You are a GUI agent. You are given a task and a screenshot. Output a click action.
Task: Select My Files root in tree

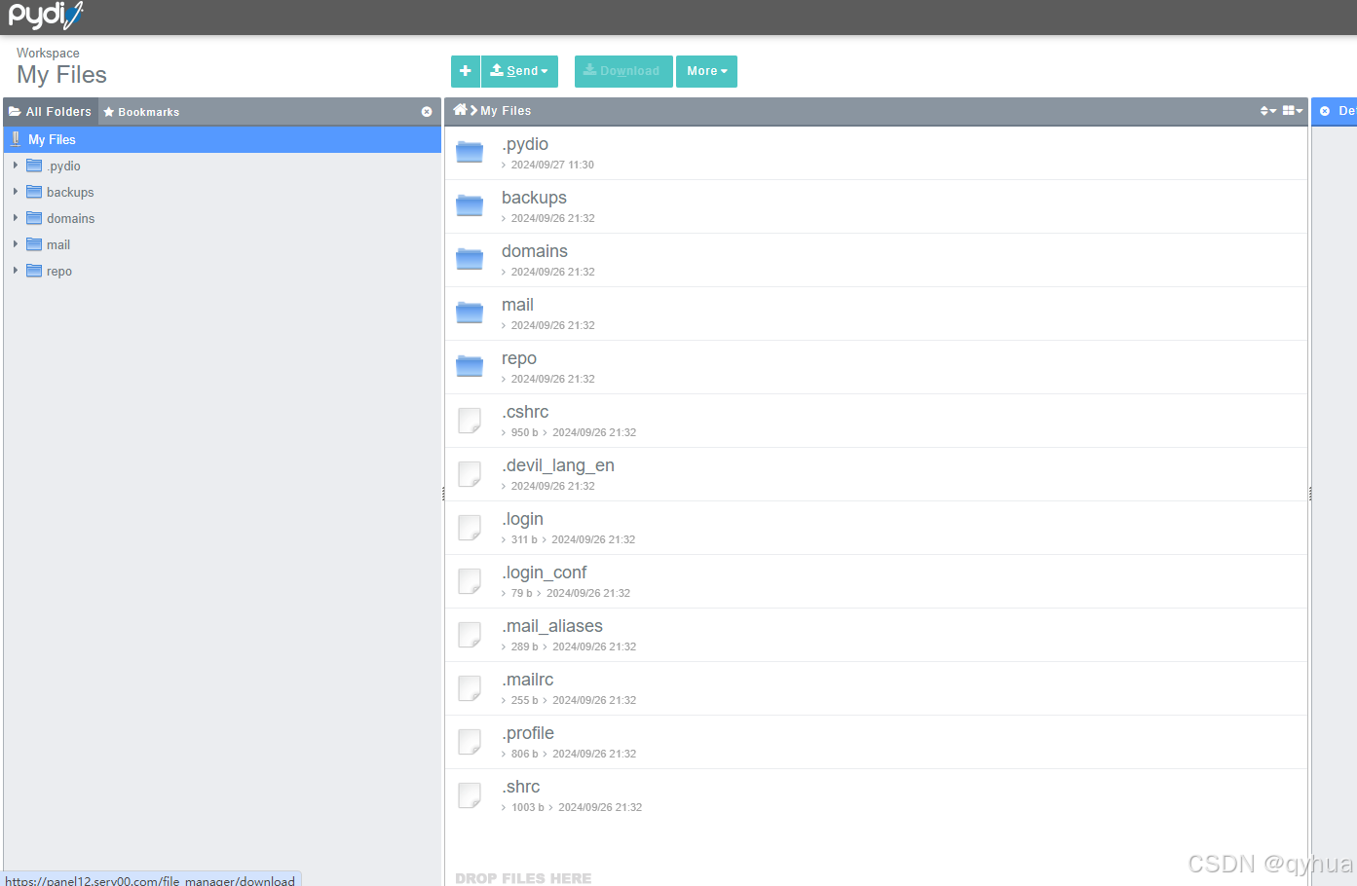[x=52, y=139]
